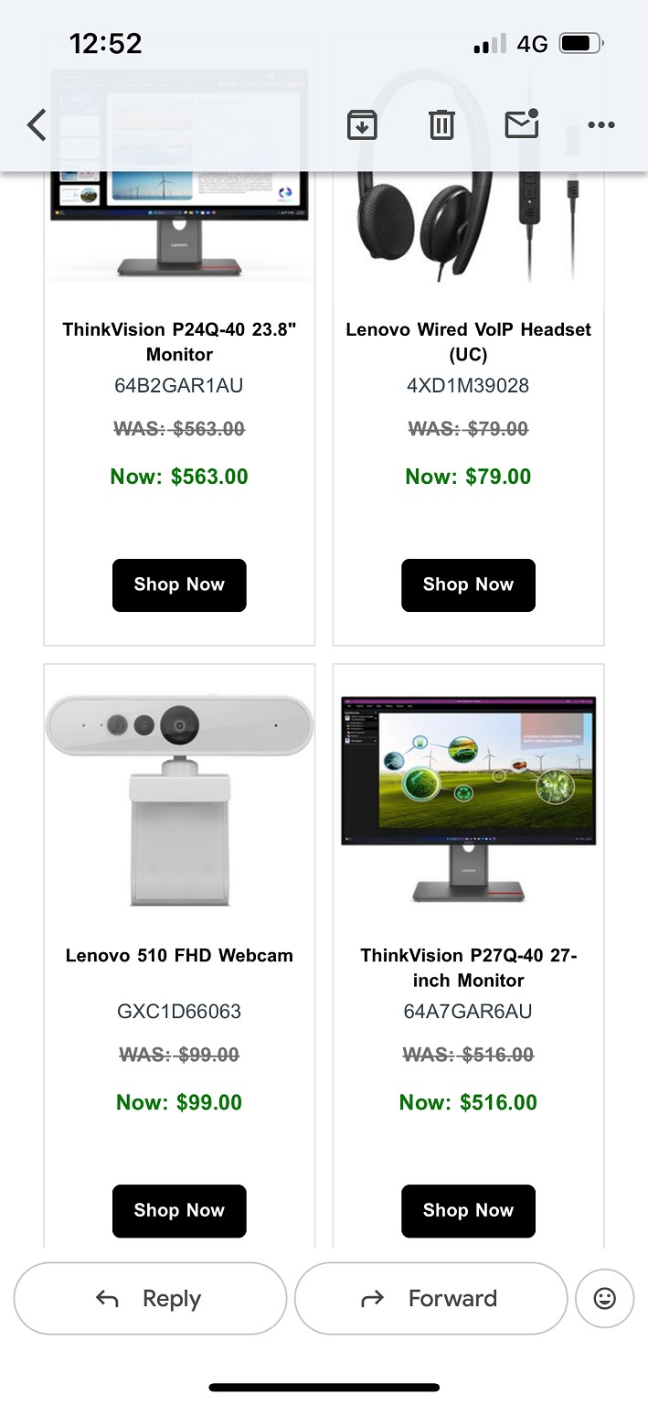Archive this email with the archive icon
This screenshot has width=648, height=1405.
click(x=362, y=124)
